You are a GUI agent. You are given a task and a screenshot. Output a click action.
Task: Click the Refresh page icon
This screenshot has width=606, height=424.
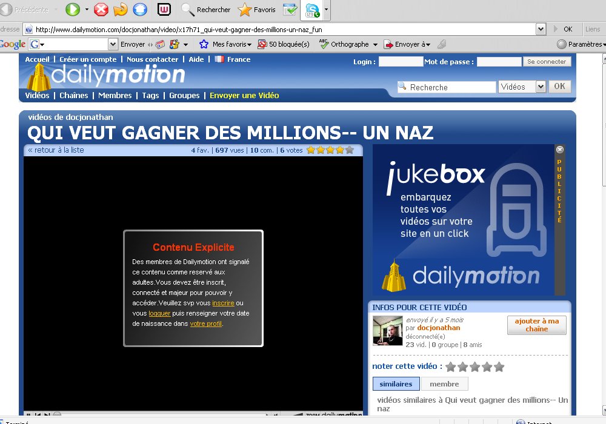pos(120,10)
